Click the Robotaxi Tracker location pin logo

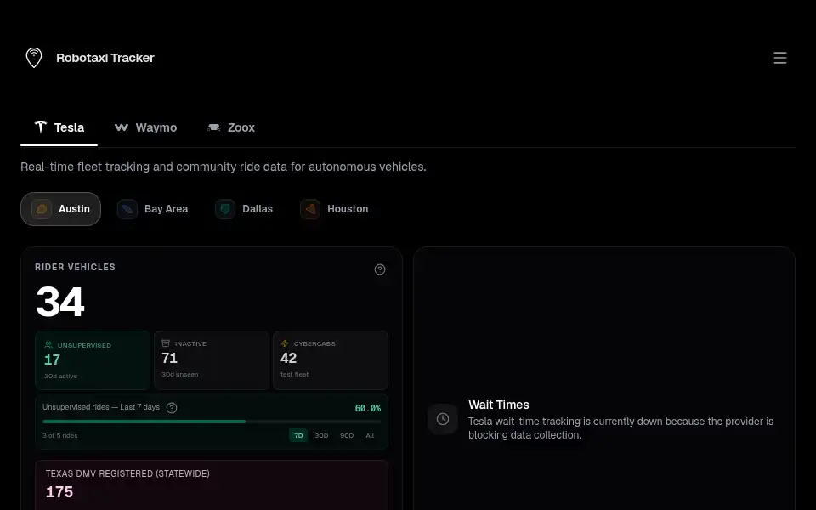[x=34, y=58]
